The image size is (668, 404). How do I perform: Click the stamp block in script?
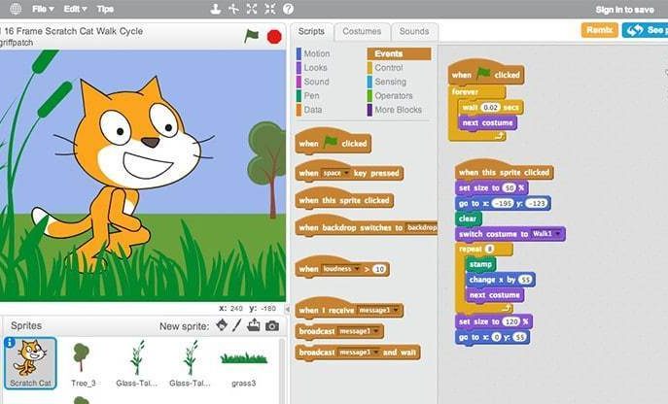pos(480,264)
